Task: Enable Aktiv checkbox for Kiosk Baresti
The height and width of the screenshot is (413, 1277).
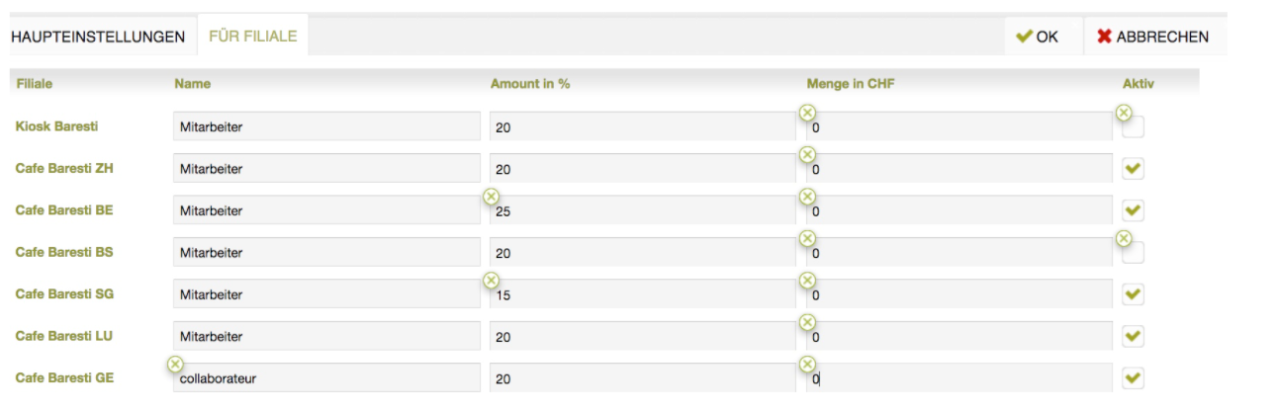Action: 1134,126
